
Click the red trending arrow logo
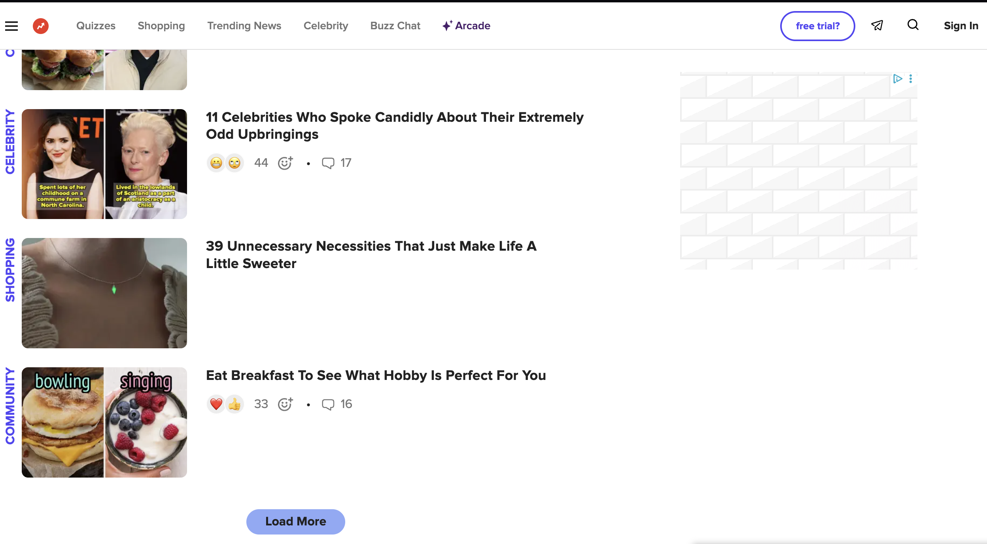tap(41, 26)
